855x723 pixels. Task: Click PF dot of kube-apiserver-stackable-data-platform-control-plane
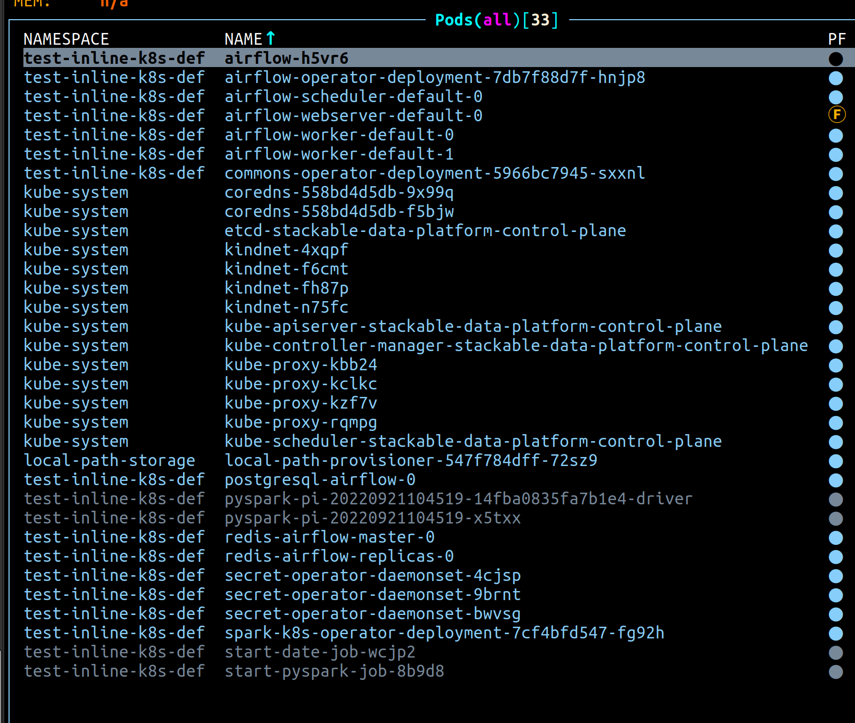pos(836,327)
